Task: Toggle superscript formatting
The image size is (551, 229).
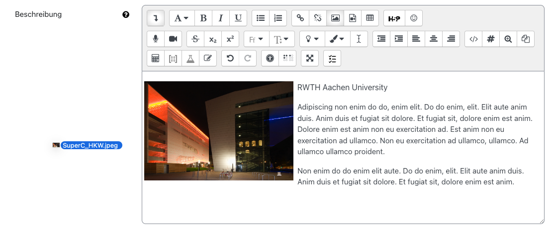Action: tap(230, 39)
